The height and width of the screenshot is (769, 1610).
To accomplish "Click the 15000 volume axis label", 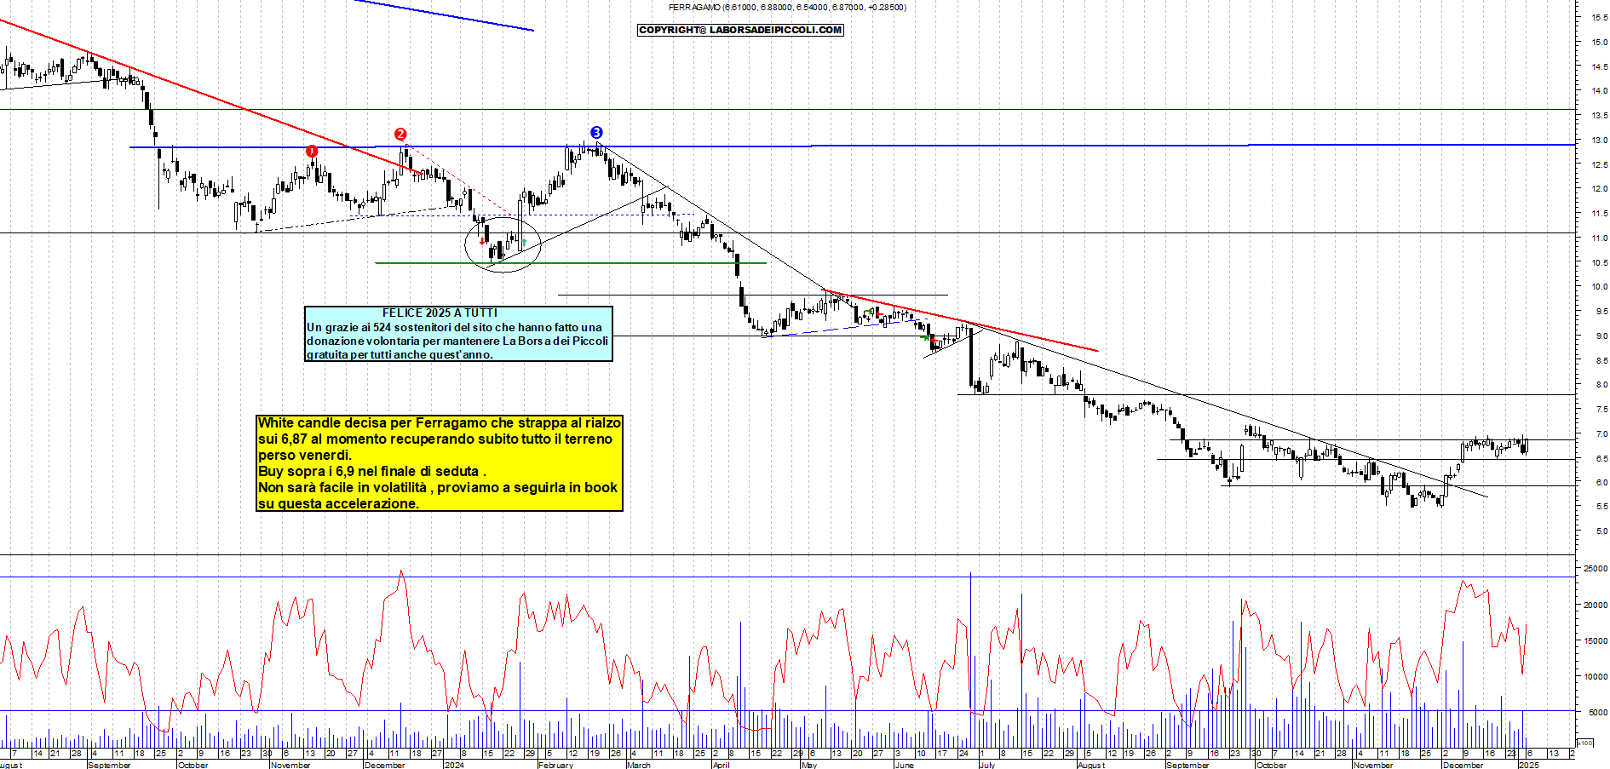I will (x=1596, y=640).
